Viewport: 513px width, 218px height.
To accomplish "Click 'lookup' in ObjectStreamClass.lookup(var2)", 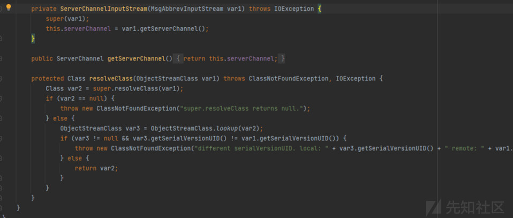I will coord(227,129).
